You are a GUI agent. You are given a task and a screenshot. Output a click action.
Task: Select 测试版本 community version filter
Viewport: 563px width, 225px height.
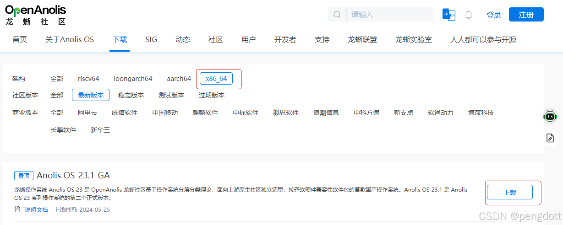click(171, 95)
